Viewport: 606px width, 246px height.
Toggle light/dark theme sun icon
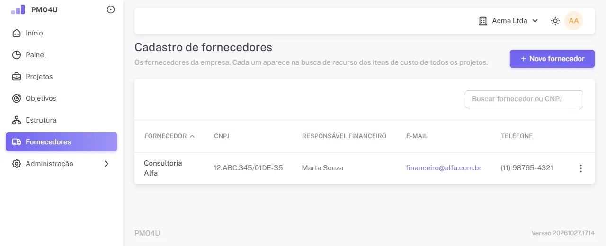(555, 21)
